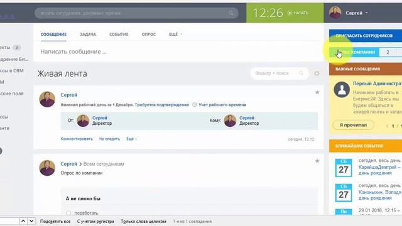This screenshot has width=402, height=226.
Task: Switch to the Опрос tab
Action: coord(149,34)
